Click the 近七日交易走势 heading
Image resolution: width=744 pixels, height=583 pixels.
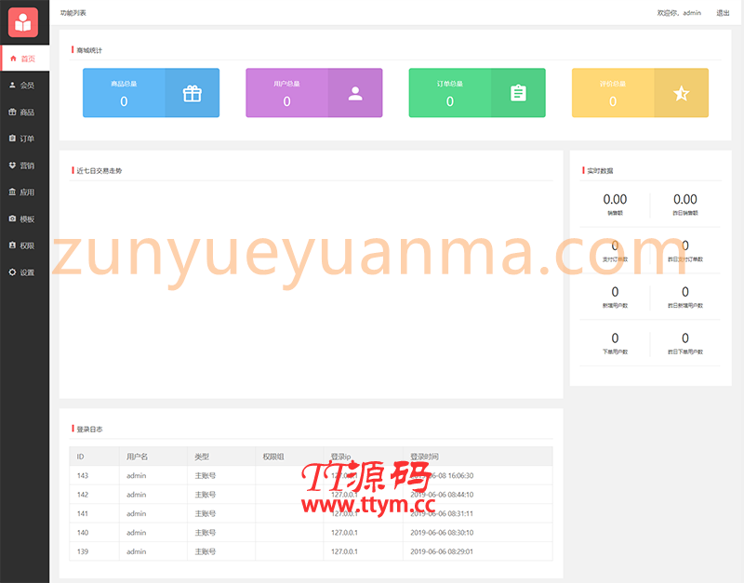click(x=100, y=171)
